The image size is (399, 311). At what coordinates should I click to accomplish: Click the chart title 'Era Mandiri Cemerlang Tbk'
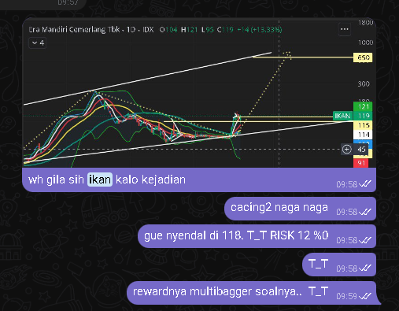(x=74, y=29)
